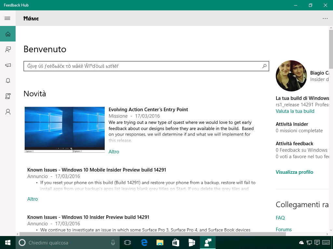This screenshot has width=333, height=249.
Task: Open File Explorer from the taskbar
Action: [x=160, y=243]
